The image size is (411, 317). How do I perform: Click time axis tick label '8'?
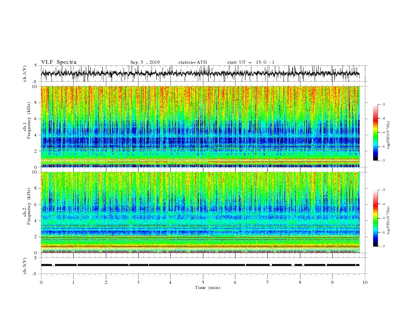pos(300,282)
